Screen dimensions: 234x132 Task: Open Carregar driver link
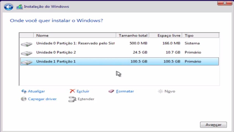[42, 99]
